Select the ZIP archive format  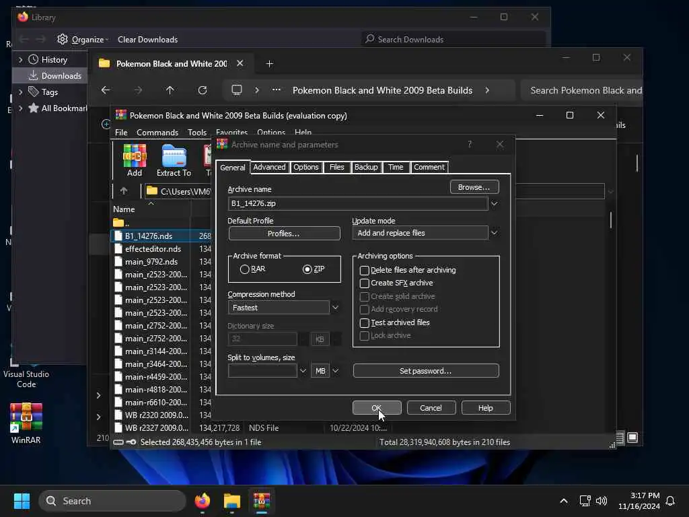pyautogui.click(x=307, y=269)
